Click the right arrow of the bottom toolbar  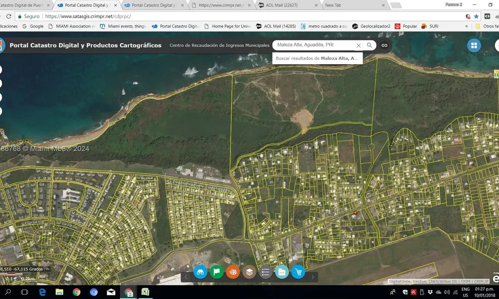[x=313, y=277]
